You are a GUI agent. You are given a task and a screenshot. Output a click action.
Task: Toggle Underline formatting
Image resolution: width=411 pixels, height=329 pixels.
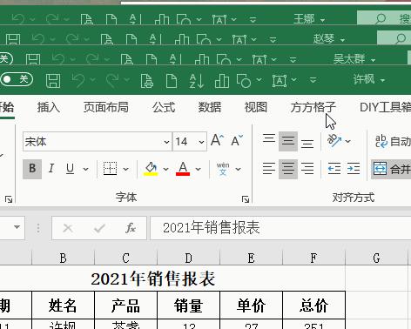pyautogui.click(x=70, y=168)
